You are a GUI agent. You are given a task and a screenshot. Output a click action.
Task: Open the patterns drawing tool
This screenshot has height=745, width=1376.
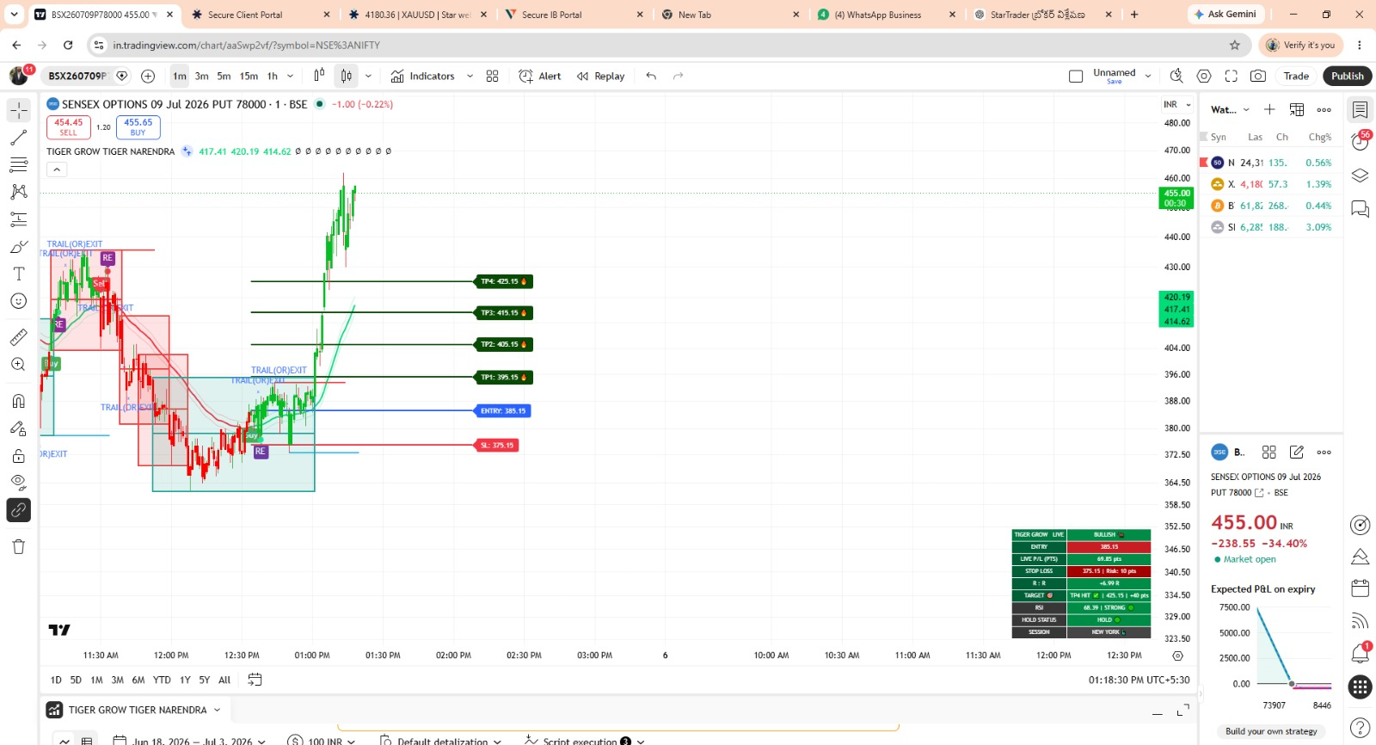[x=19, y=192]
